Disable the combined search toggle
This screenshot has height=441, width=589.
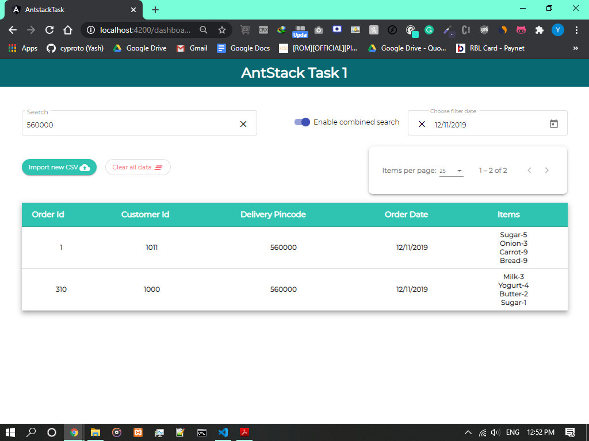pyautogui.click(x=302, y=122)
